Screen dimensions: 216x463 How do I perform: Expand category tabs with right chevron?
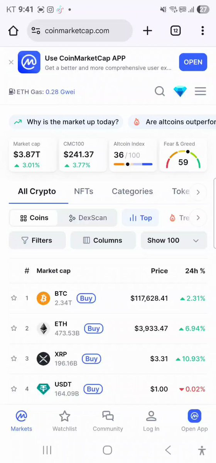[198, 192]
